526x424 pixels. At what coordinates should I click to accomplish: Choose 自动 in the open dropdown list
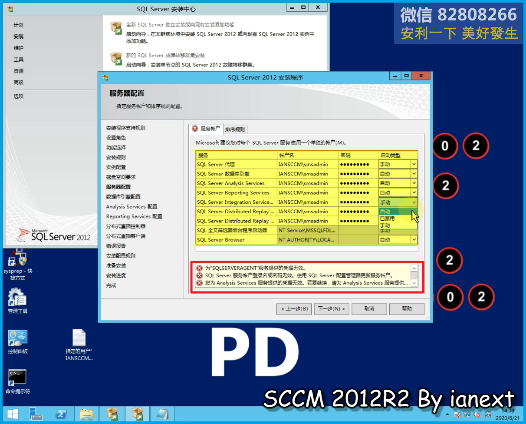[x=398, y=212]
